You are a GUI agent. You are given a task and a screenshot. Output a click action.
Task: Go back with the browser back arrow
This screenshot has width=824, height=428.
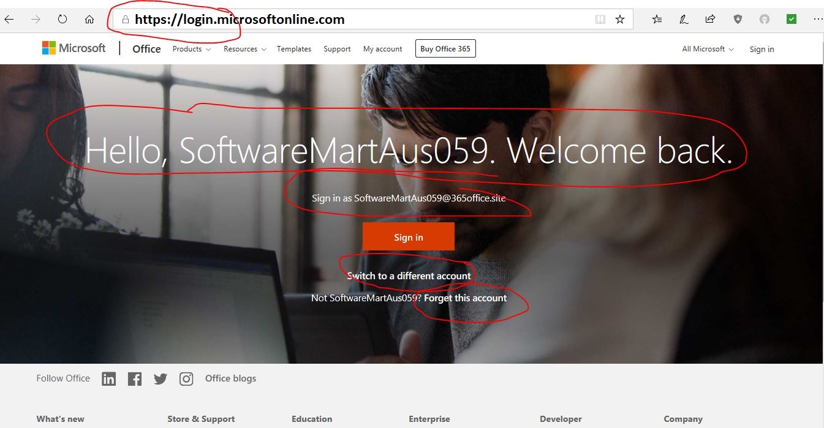point(9,20)
